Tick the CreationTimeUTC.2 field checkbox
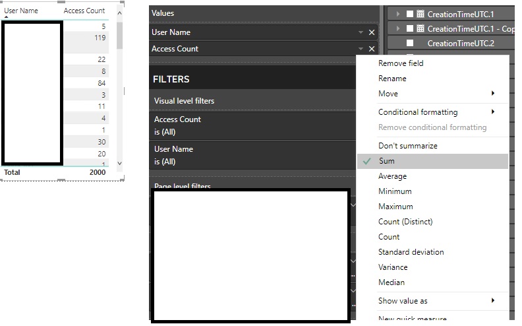This screenshot has width=522, height=326. (410, 43)
